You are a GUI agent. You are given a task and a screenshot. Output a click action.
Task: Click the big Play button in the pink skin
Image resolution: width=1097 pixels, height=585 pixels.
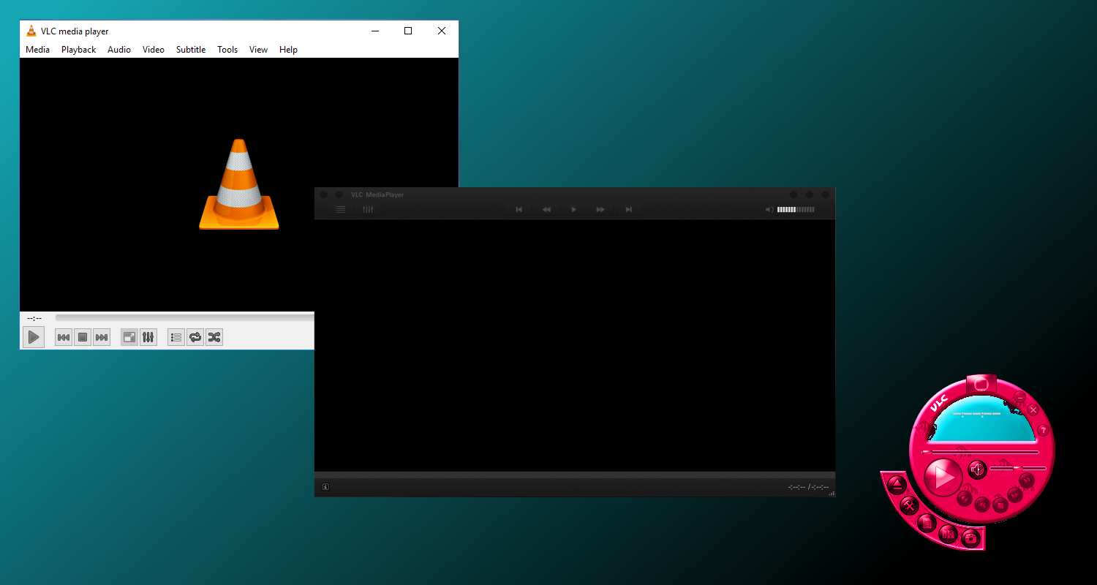click(x=943, y=478)
